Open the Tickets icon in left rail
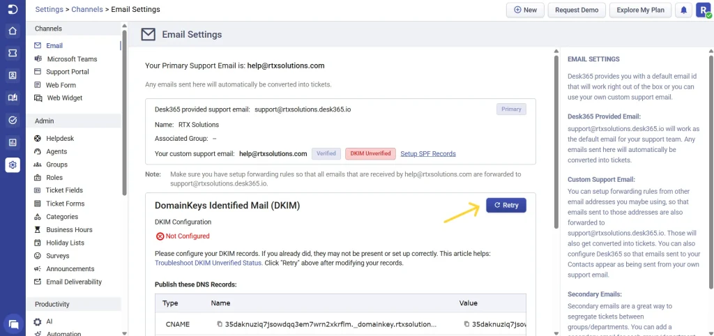Screen dimensions: 714x336 coord(13,53)
